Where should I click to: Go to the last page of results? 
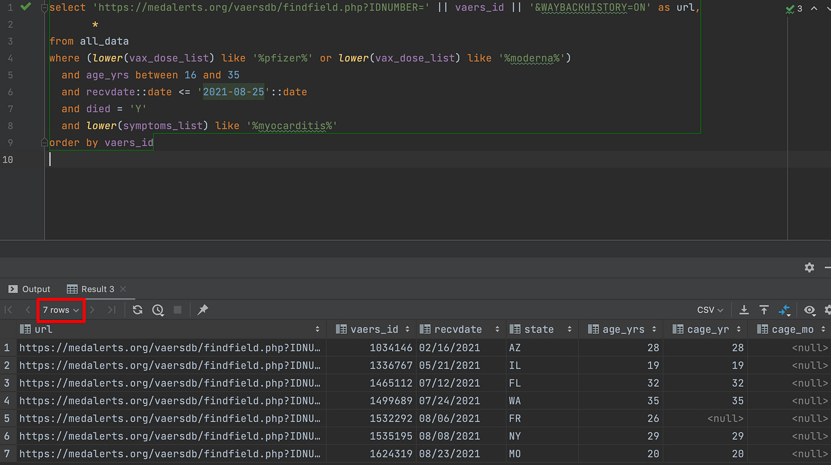[112, 310]
